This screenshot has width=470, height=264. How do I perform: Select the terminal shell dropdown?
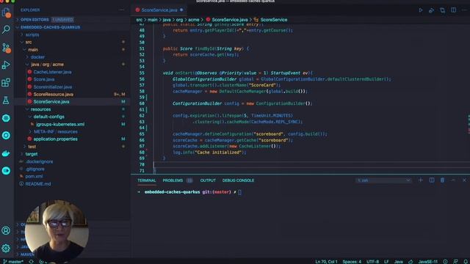pyautogui.click(x=383, y=180)
